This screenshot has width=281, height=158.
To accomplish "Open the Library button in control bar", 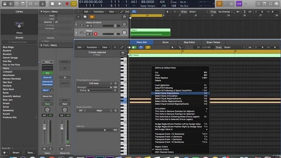I will (5, 4).
